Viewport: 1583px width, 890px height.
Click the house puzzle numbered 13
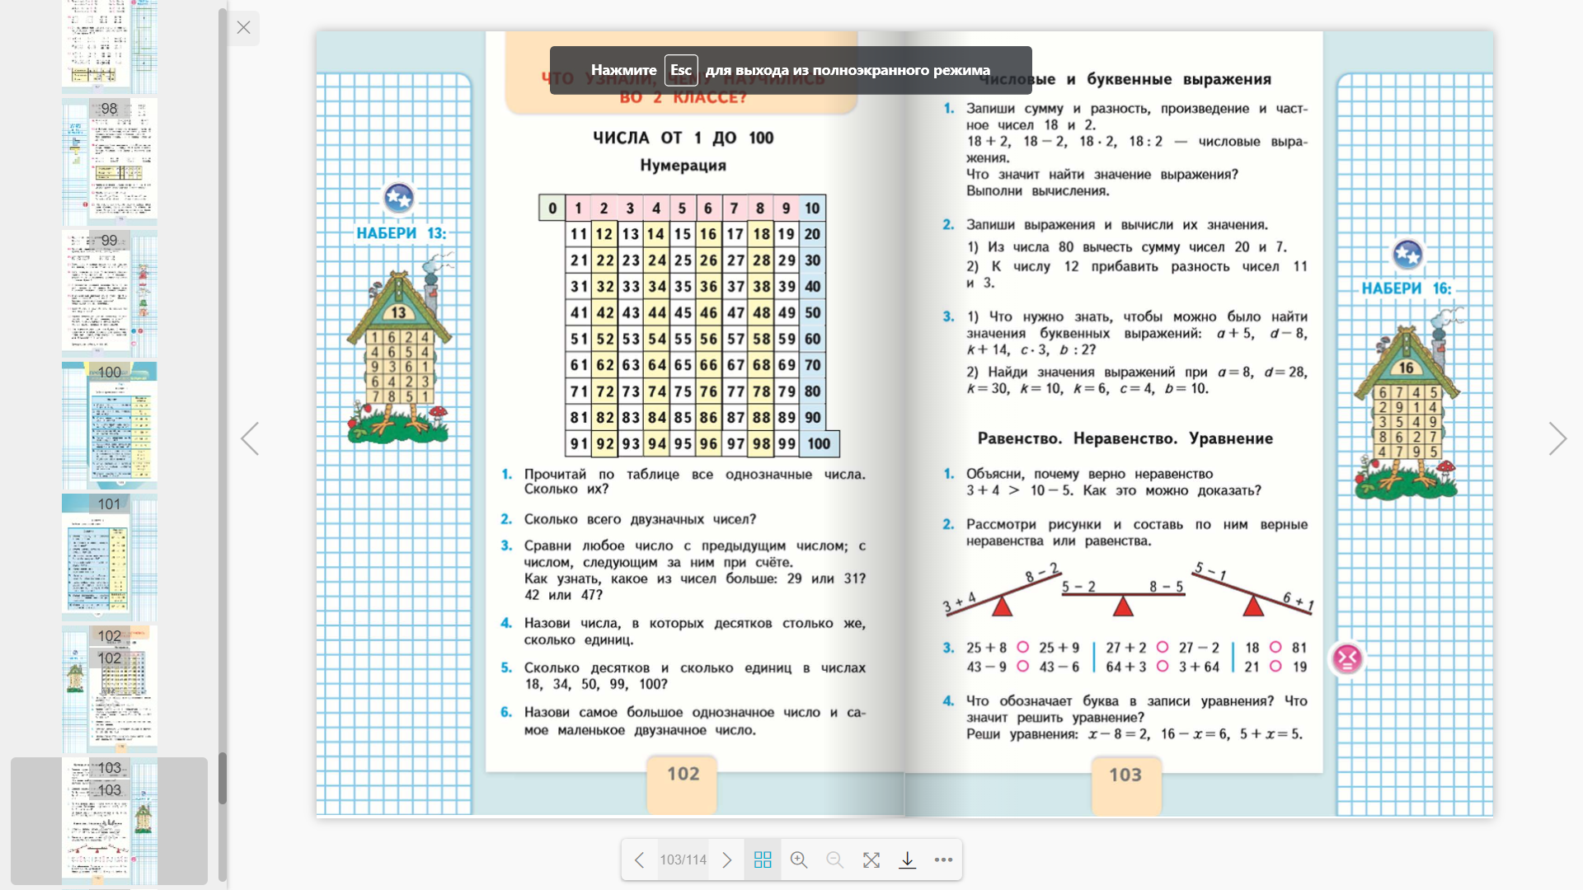pos(400,350)
